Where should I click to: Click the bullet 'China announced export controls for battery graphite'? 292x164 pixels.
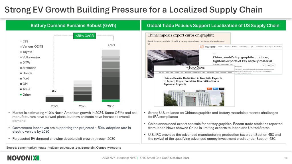pyautogui.click(x=215, y=126)
